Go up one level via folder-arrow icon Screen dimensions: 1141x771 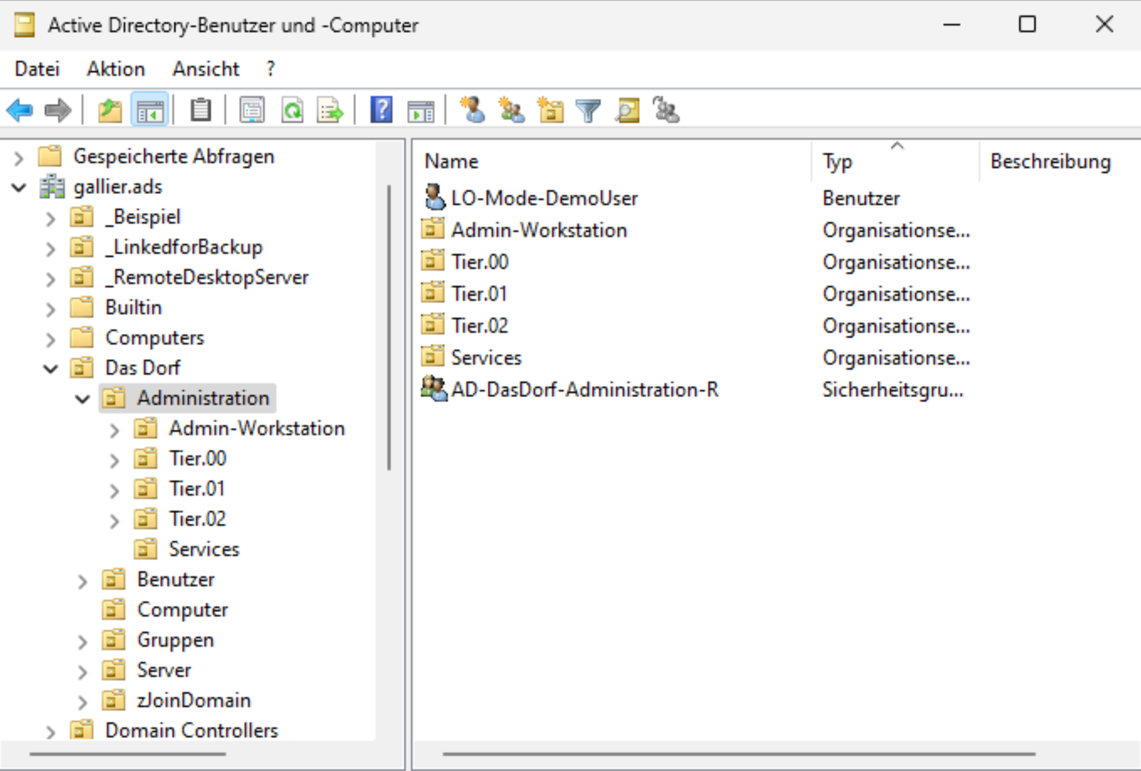[110, 110]
